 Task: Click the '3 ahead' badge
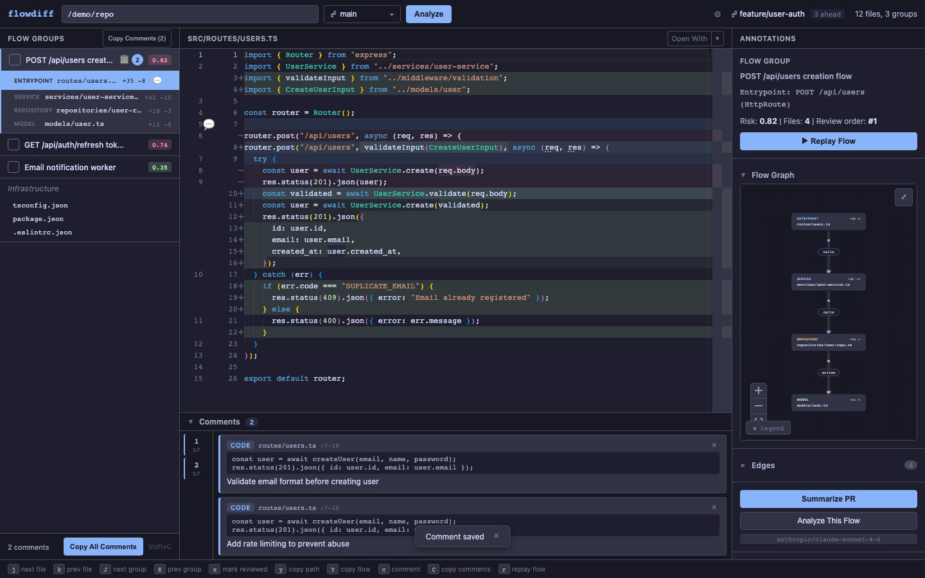coord(827,14)
